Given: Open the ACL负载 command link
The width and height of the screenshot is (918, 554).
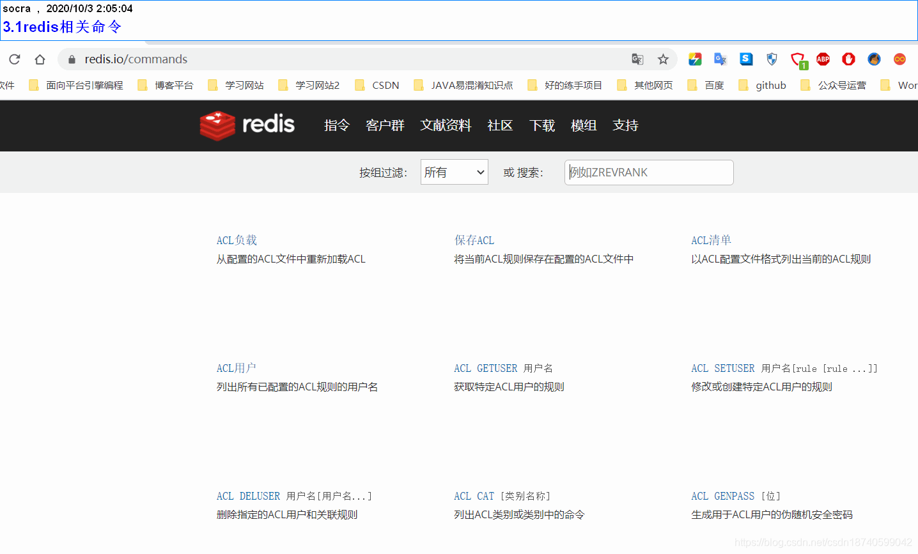Looking at the screenshot, I should click(x=237, y=240).
